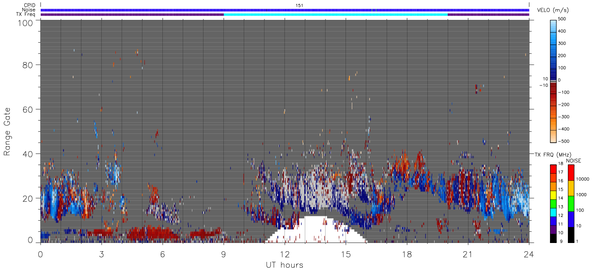Click the y-axis tick label 80
This screenshot has width=595, height=275.
click(28, 65)
